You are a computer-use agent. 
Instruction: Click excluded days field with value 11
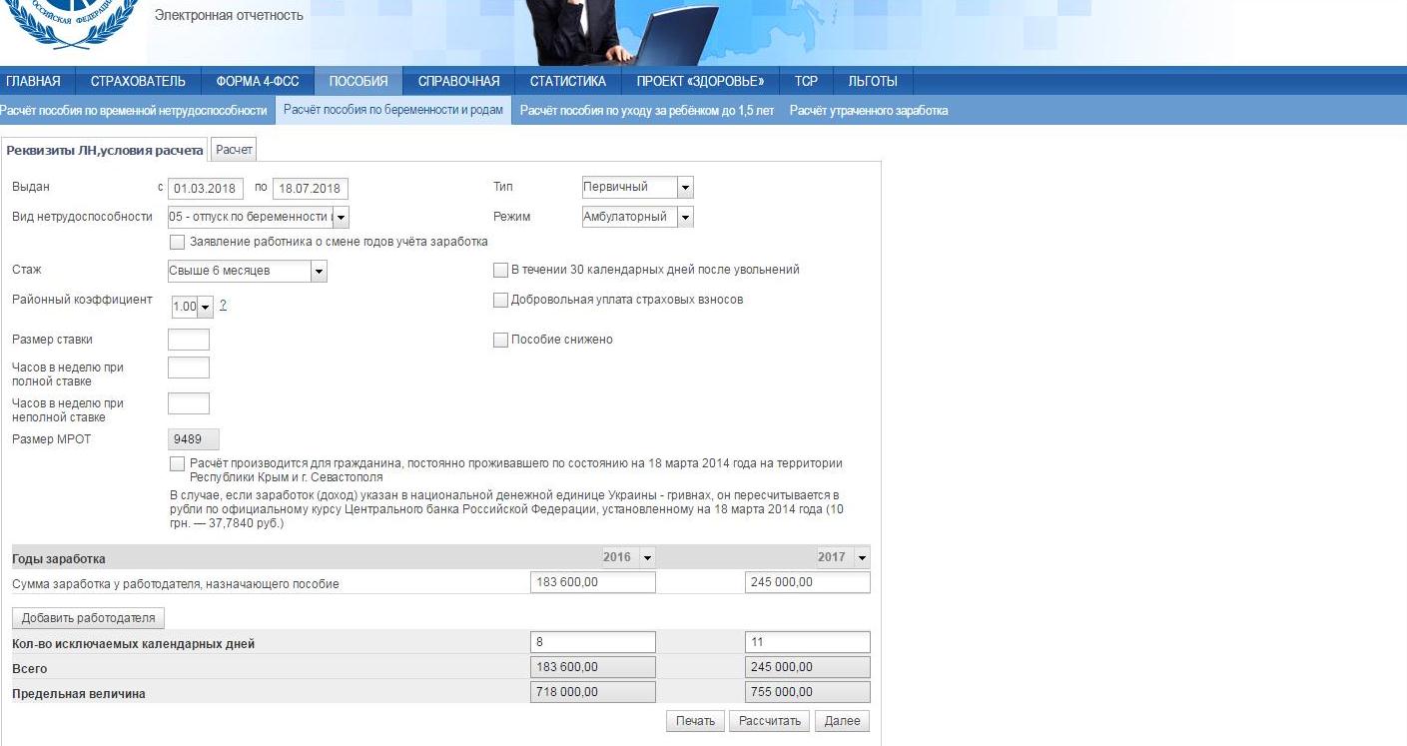point(808,642)
